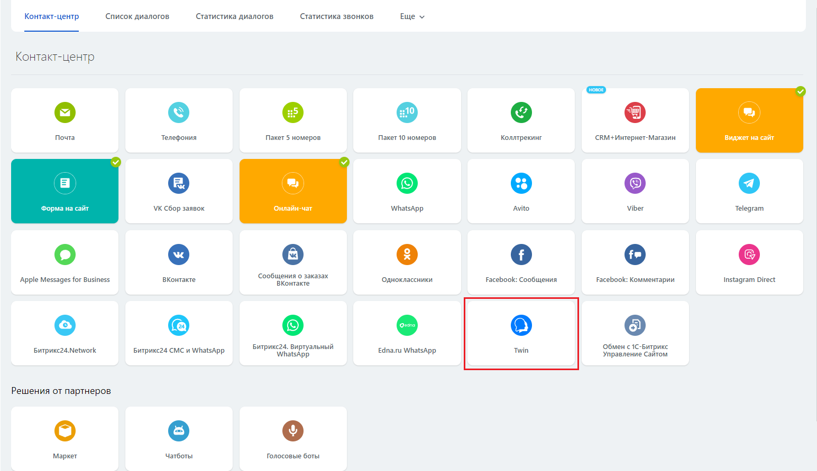
Task: Click the Twin label text
Action: click(x=521, y=351)
